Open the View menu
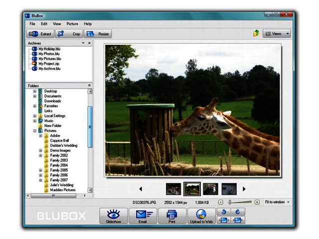 [x=57, y=24]
